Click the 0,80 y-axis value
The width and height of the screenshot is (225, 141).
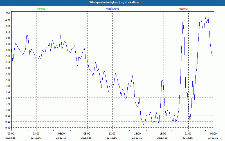pos(8,116)
